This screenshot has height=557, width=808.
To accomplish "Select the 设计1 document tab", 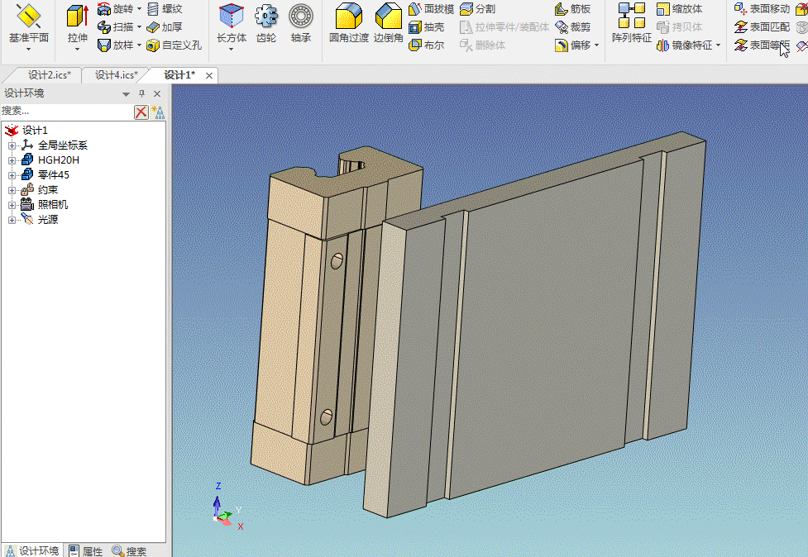I will click(179, 75).
